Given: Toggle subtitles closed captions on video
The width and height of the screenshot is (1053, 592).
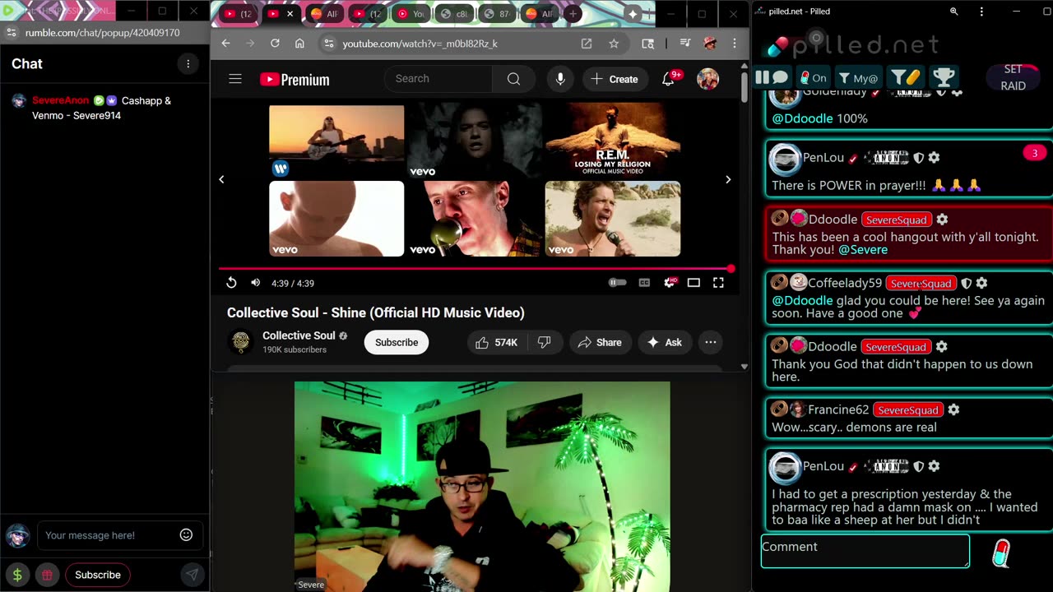Looking at the screenshot, I should (644, 283).
